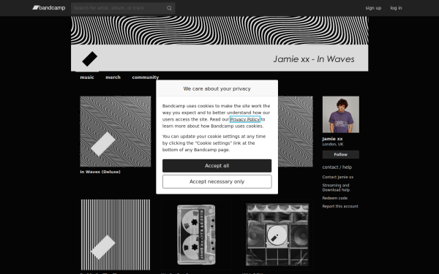Click the black diamond artist logo
The height and width of the screenshot is (274, 439).
coord(90,58)
